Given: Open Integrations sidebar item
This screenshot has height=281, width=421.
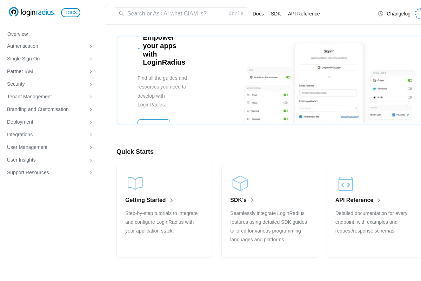Looking at the screenshot, I should pos(20,135).
